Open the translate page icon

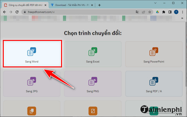(137, 12)
